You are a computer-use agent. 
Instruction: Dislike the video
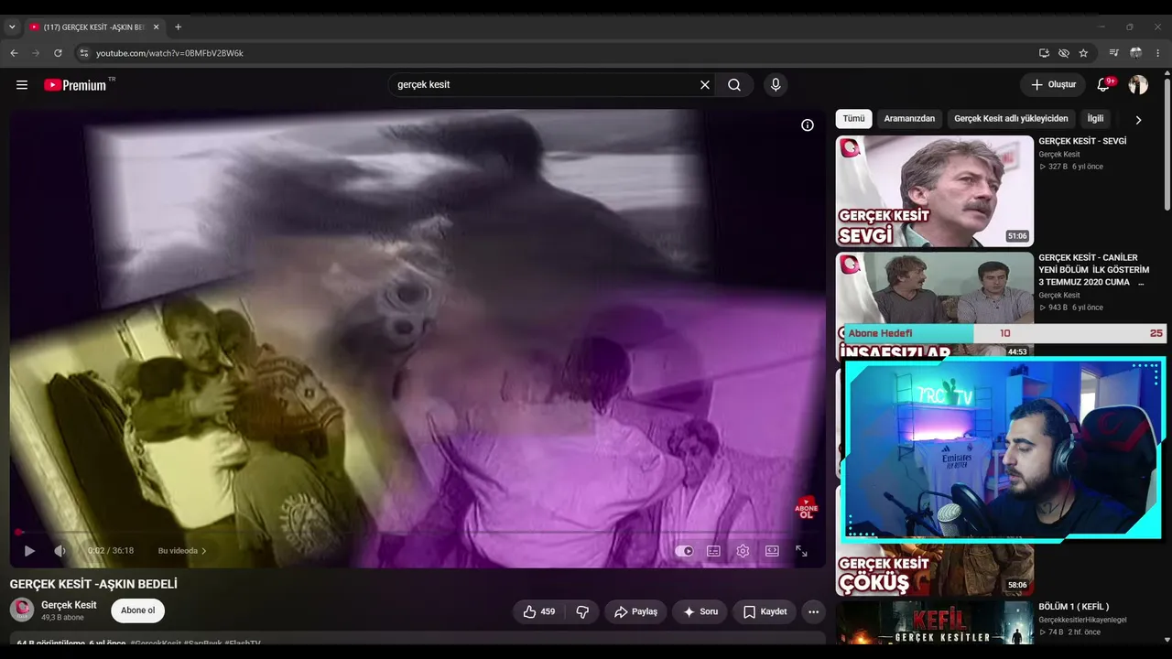(581, 611)
